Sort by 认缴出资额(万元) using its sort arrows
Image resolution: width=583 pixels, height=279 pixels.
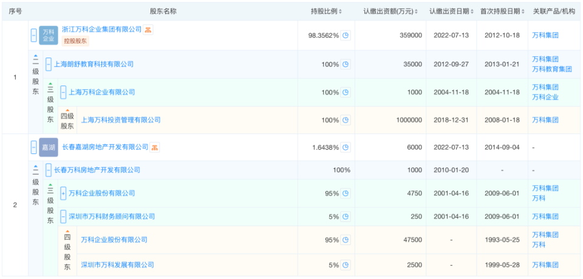[417, 12]
